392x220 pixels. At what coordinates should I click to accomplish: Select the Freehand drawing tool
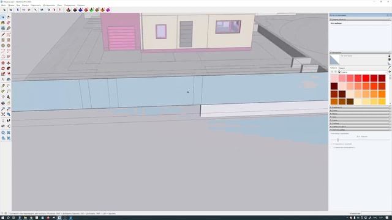9,34
